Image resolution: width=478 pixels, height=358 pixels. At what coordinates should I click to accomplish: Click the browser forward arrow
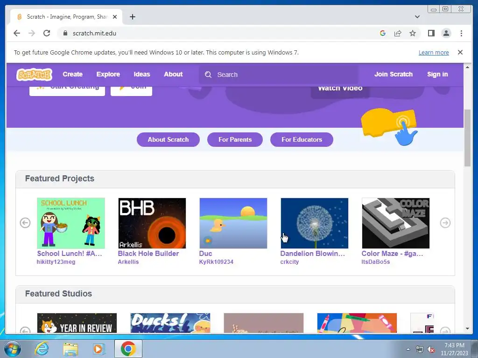[32, 33]
